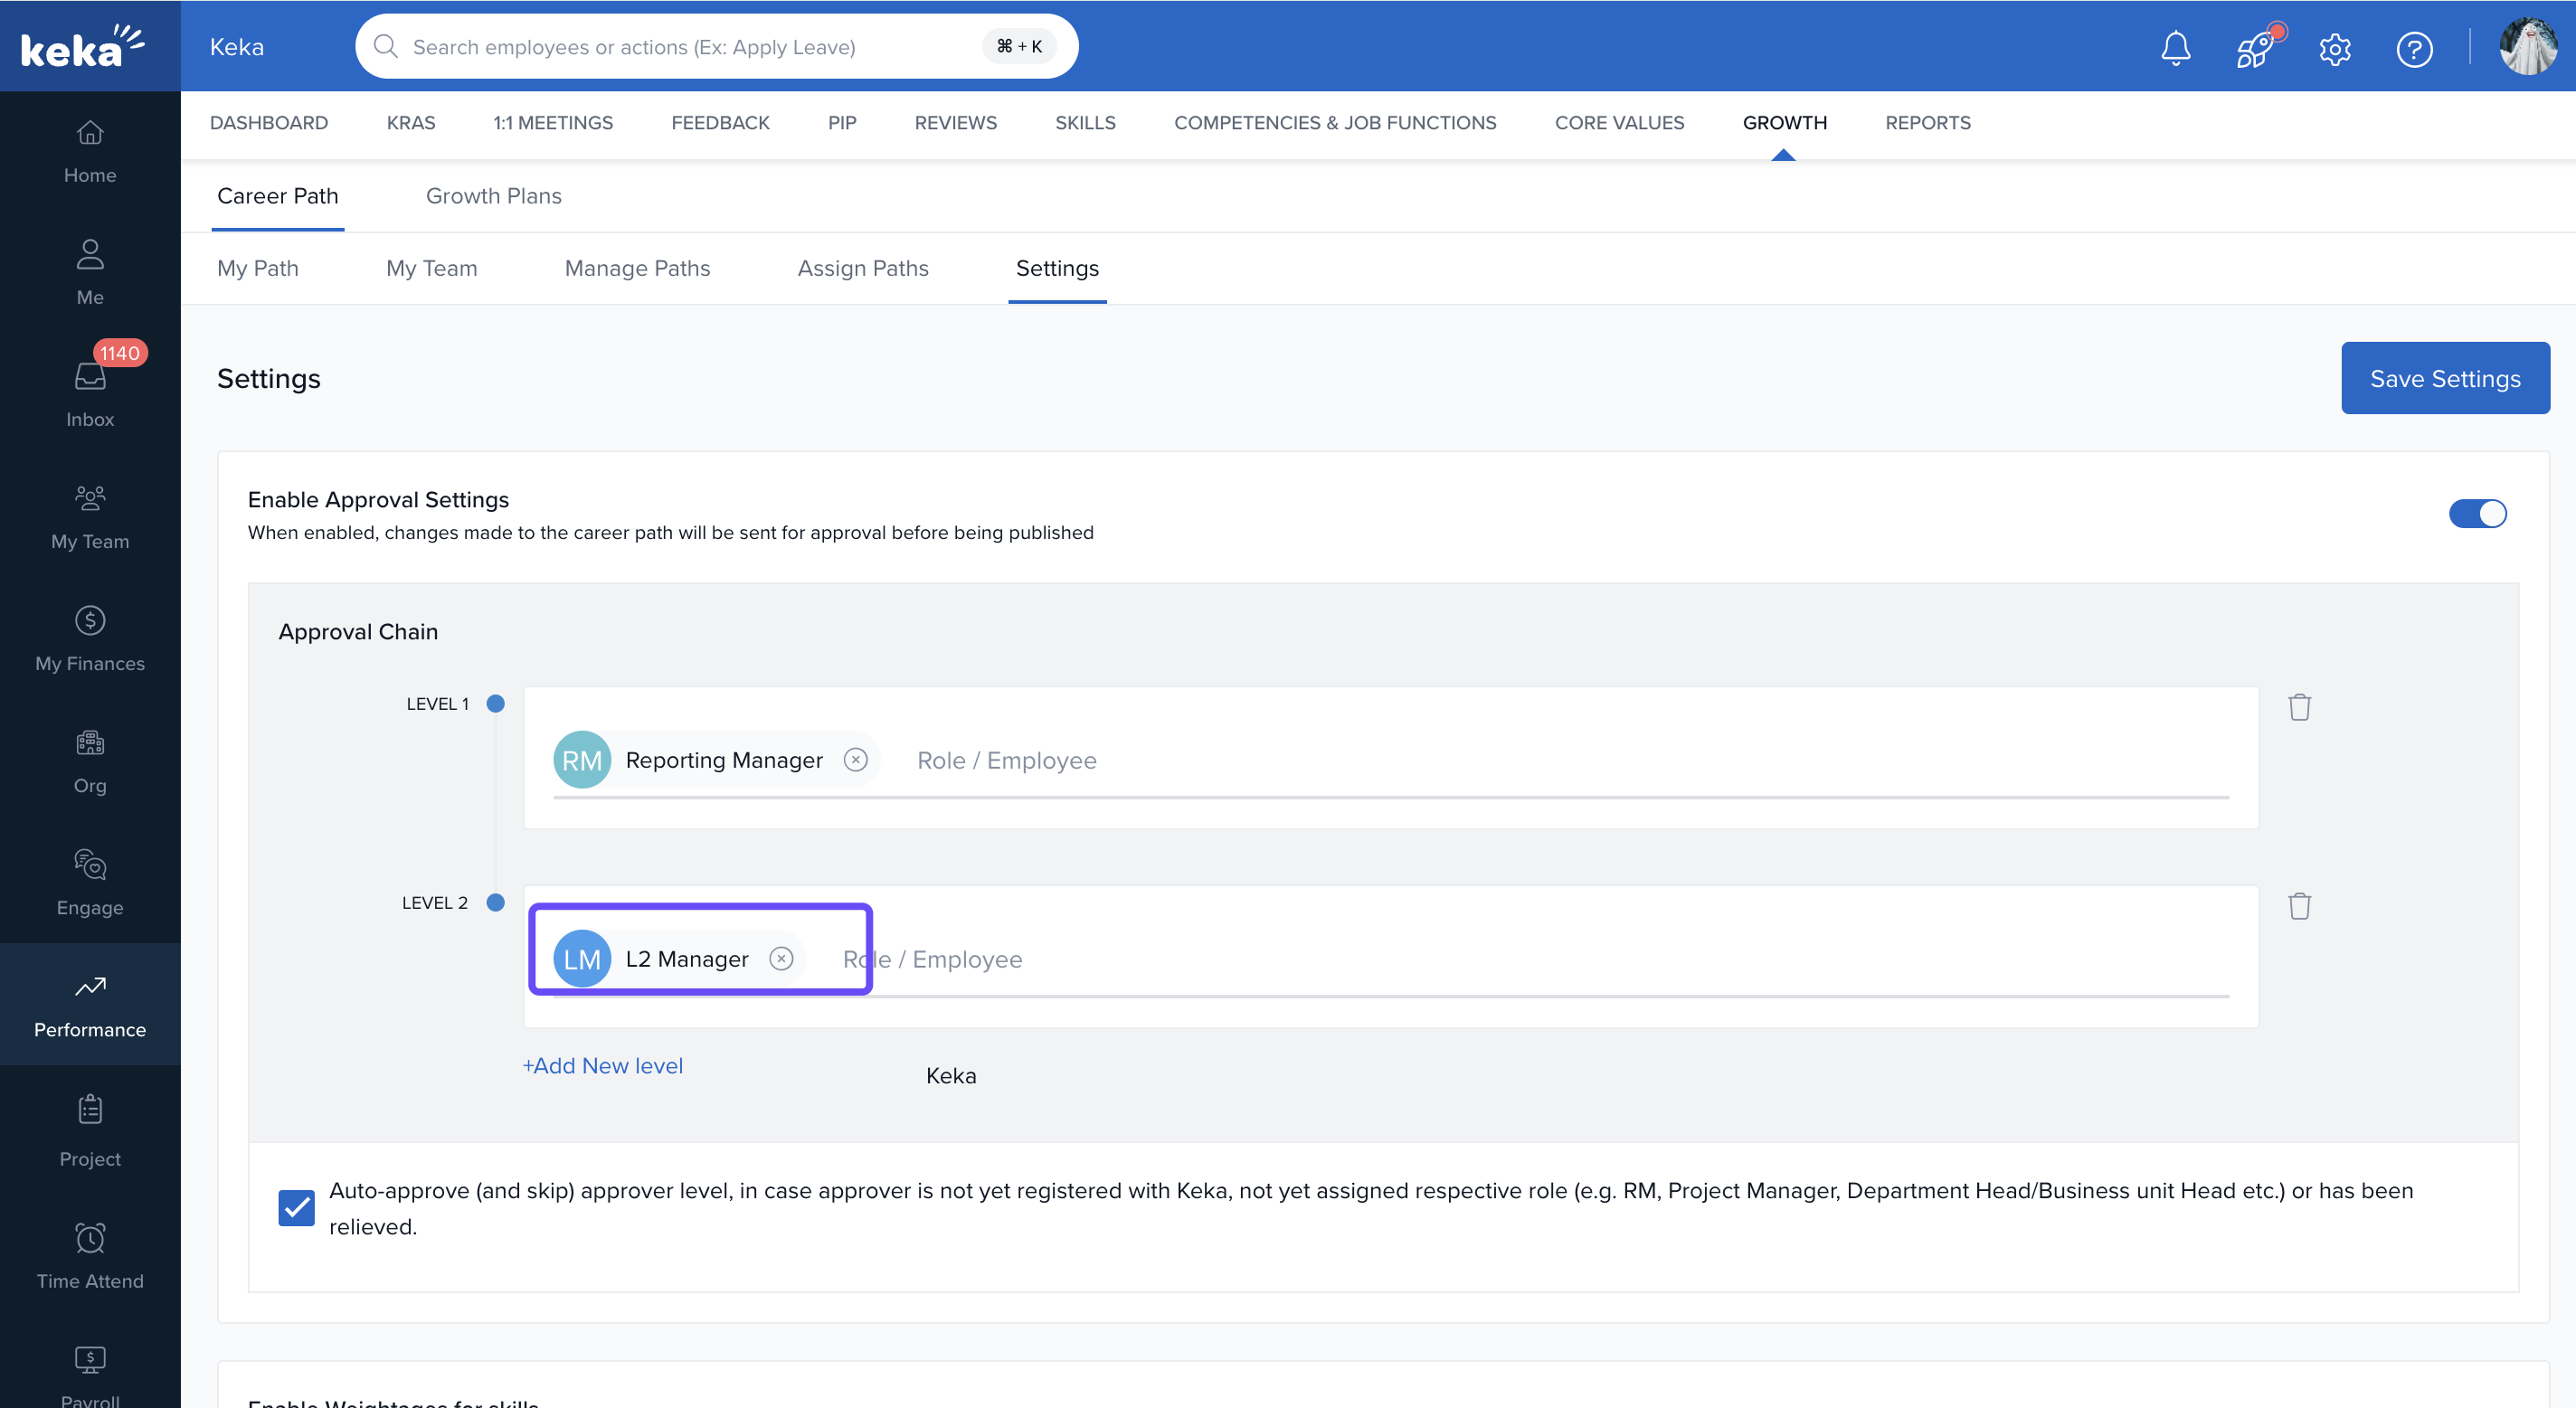Switch to the Growth Plans tab
The image size is (2576, 1408).
493,196
